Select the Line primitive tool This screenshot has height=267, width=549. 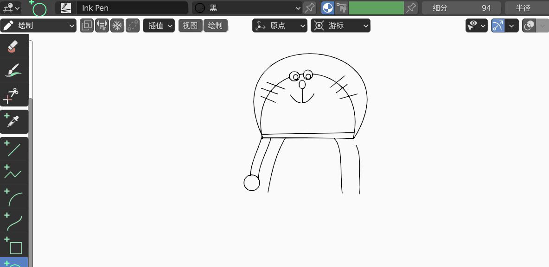point(14,149)
